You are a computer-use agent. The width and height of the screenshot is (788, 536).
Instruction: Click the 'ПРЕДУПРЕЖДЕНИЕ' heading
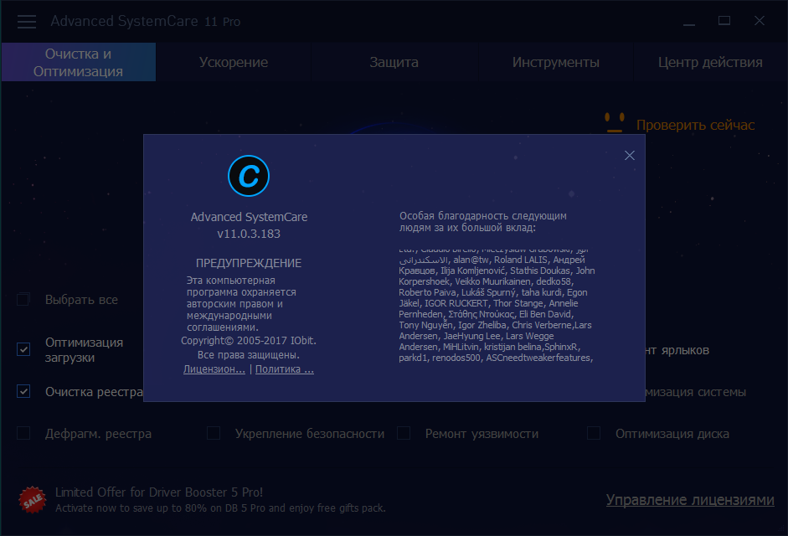pyautogui.click(x=249, y=263)
